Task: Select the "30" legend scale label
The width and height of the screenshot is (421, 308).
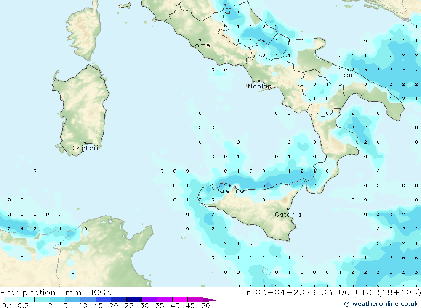Action: pyautogui.click(x=144, y=305)
